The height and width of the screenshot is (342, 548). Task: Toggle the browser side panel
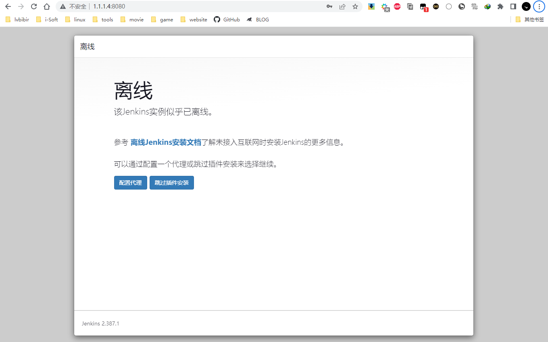tap(513, 6)
